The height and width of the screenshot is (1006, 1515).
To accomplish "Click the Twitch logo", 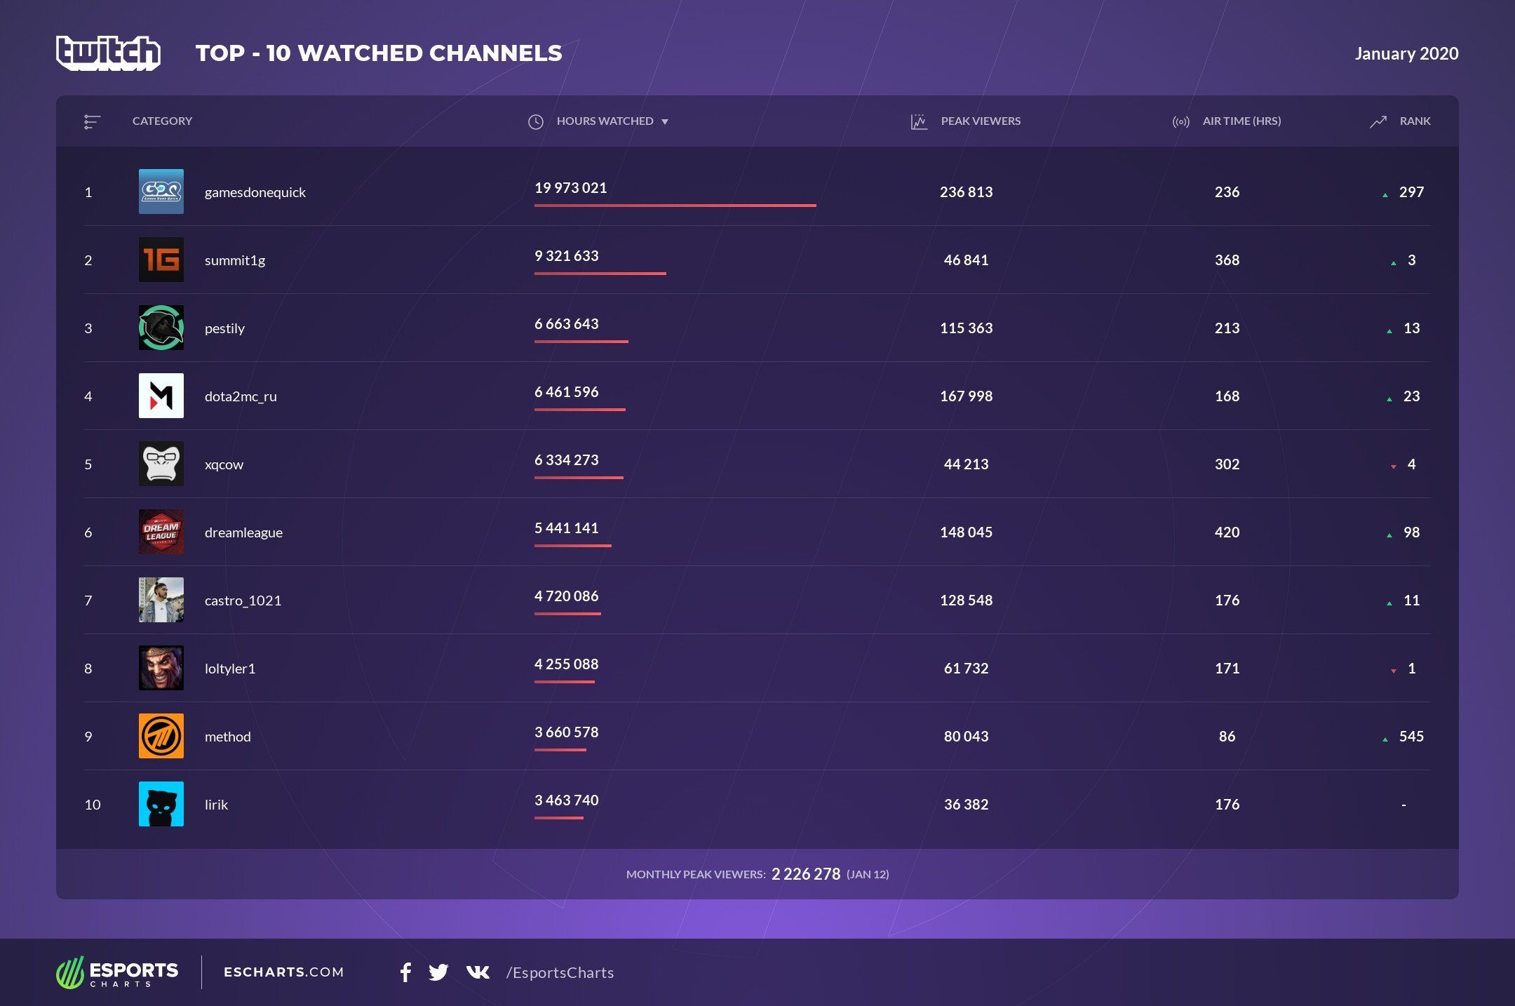I will pyautogui.click(x=108, y=53).
